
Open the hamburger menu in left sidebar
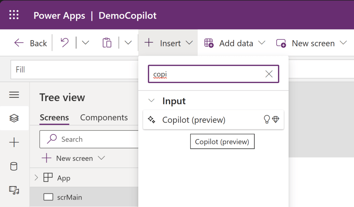[14, 95]
